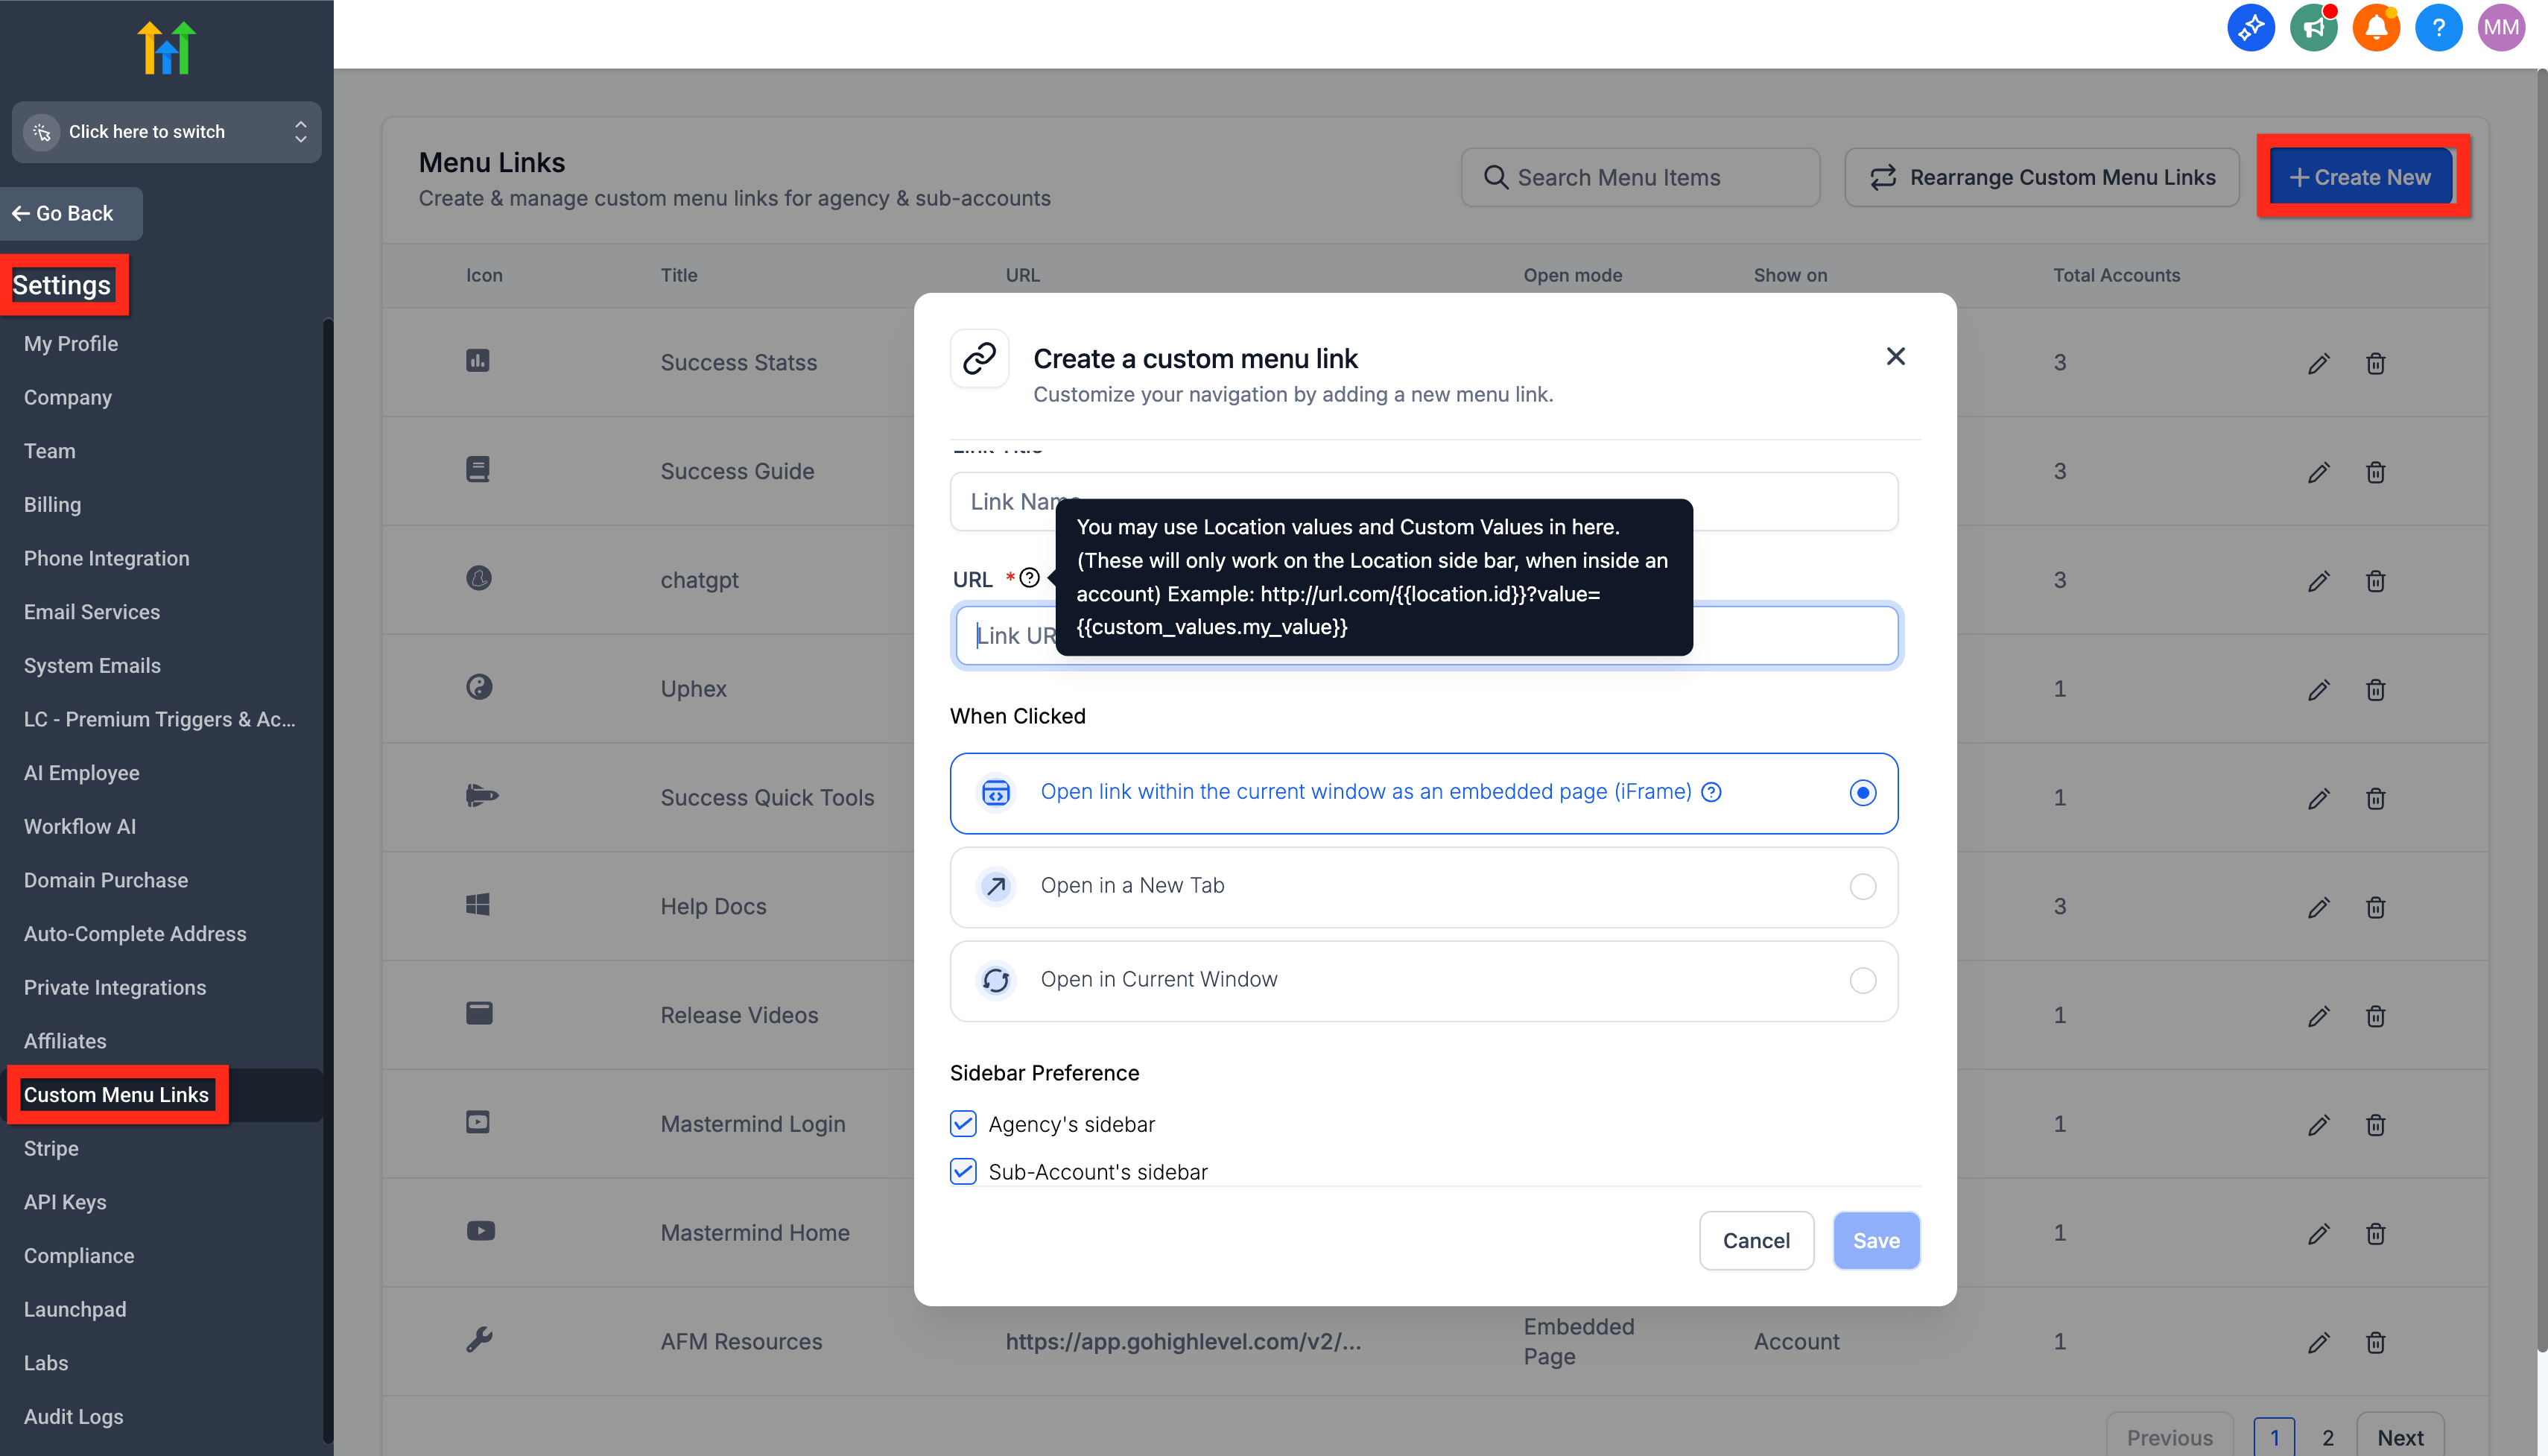
Task: Click the blue help question mark icon
Action: click(2438, 28)
